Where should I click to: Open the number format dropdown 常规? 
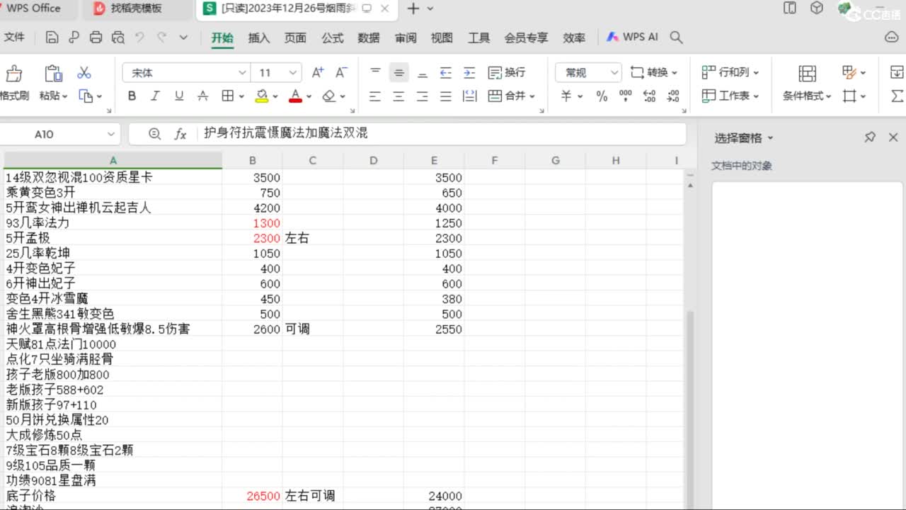click(x=612, y=72)
